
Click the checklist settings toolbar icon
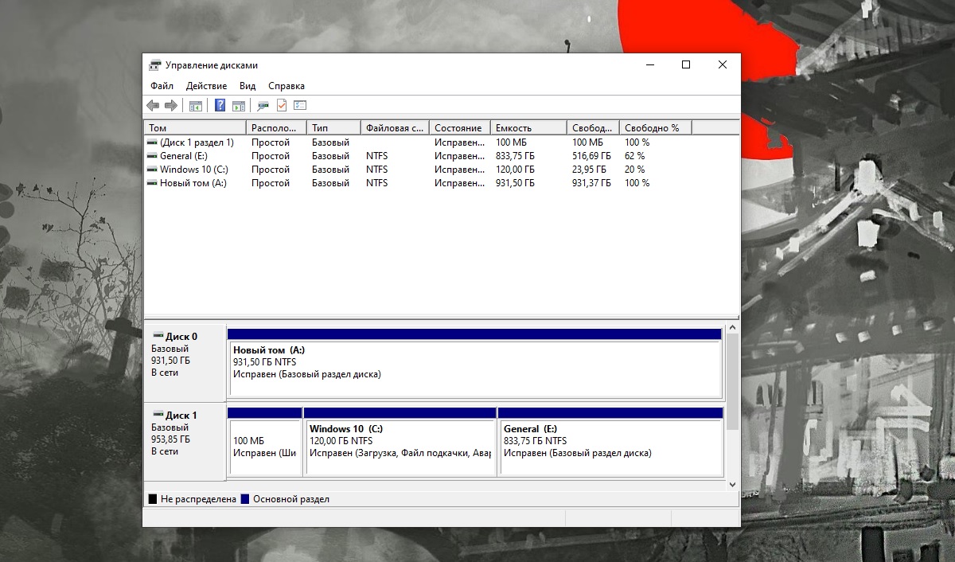click(x=300, y=106)
